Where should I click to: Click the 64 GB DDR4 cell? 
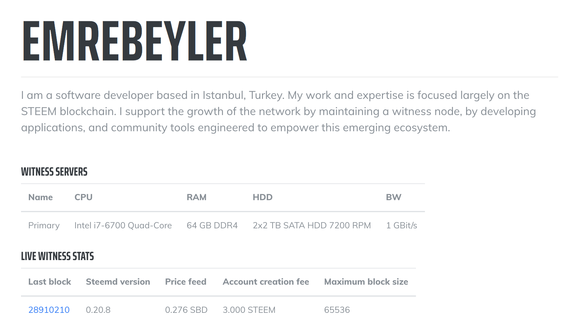(212, 225)
